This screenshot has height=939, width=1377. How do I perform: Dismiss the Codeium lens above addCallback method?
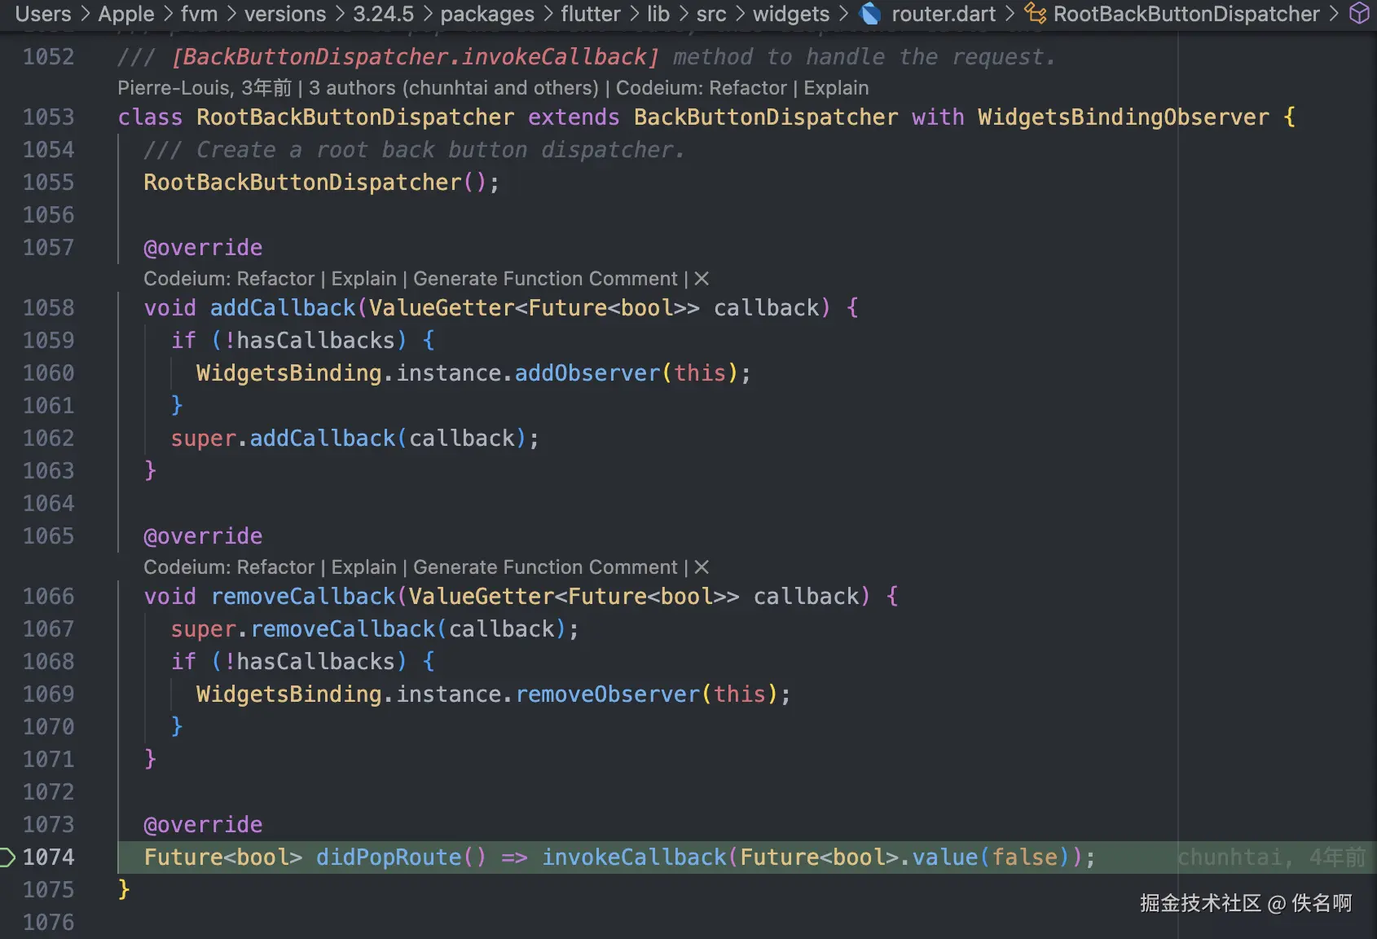[702, 279]
